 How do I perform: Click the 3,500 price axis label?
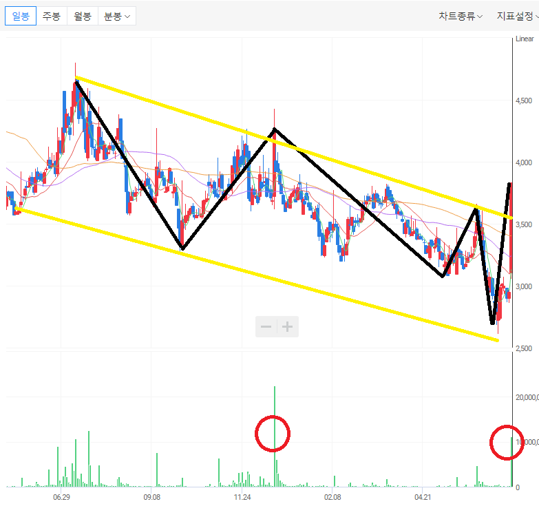524,224
